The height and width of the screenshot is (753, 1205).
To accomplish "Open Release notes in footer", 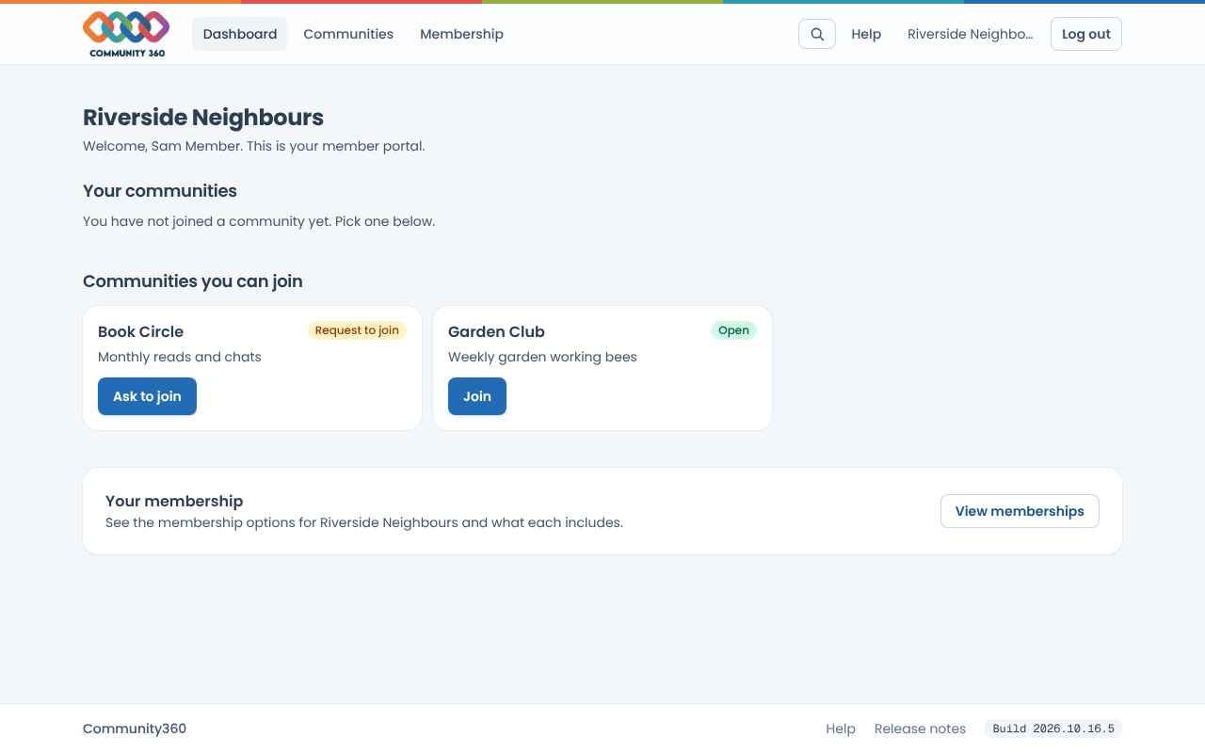I will coord(920,729).
